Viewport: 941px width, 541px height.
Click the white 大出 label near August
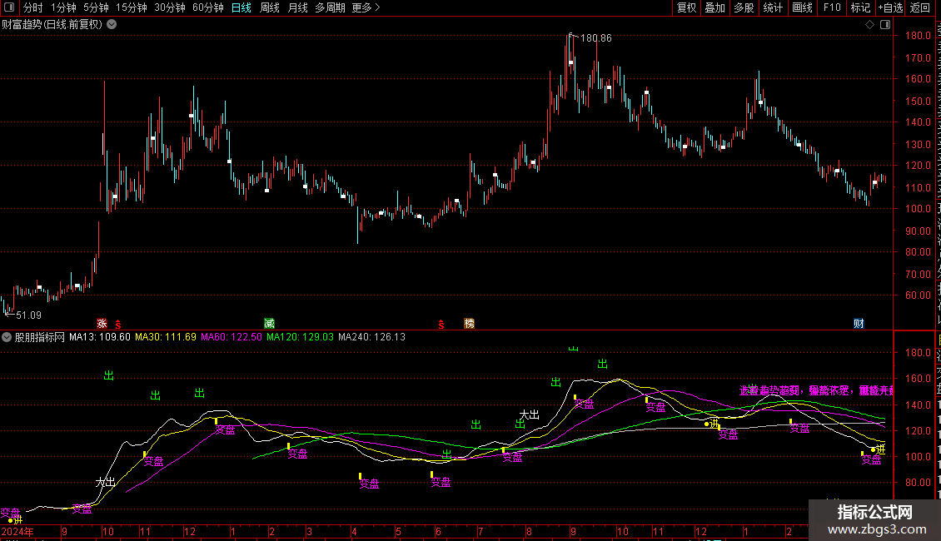pyautogui.click(x=530, y=414)
